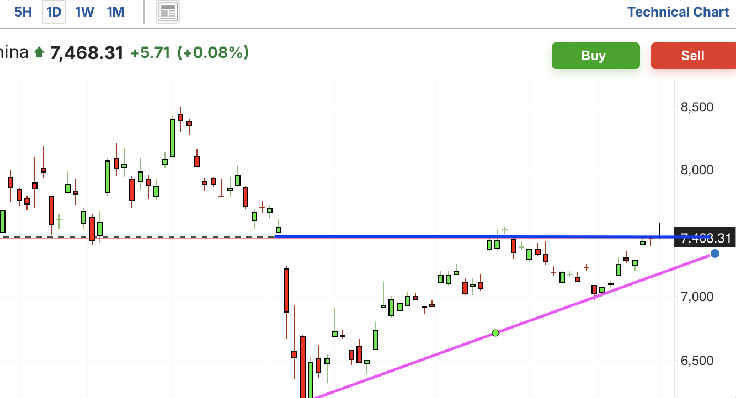Select the green midpoint handle on the trendline

[495, 332]
